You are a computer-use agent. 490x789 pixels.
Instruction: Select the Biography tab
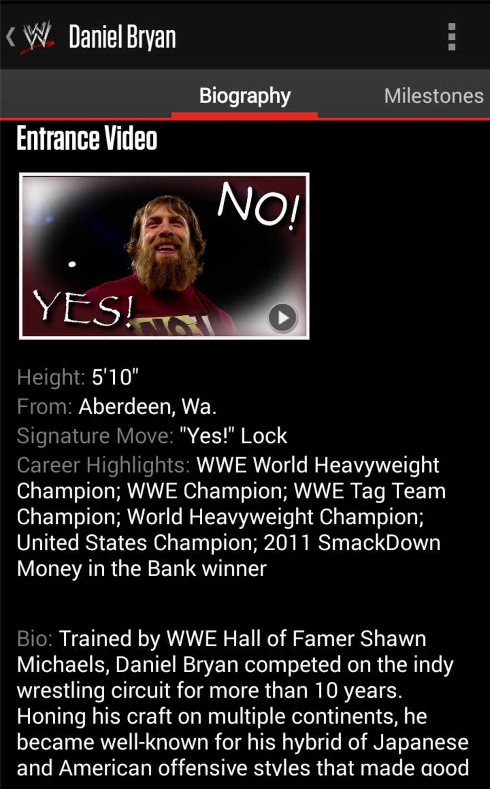coord(245,96)
